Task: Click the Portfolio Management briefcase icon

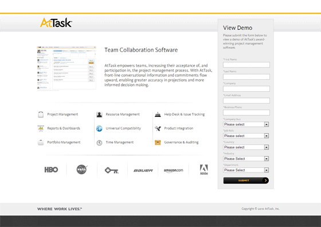Action: (41, 142)
